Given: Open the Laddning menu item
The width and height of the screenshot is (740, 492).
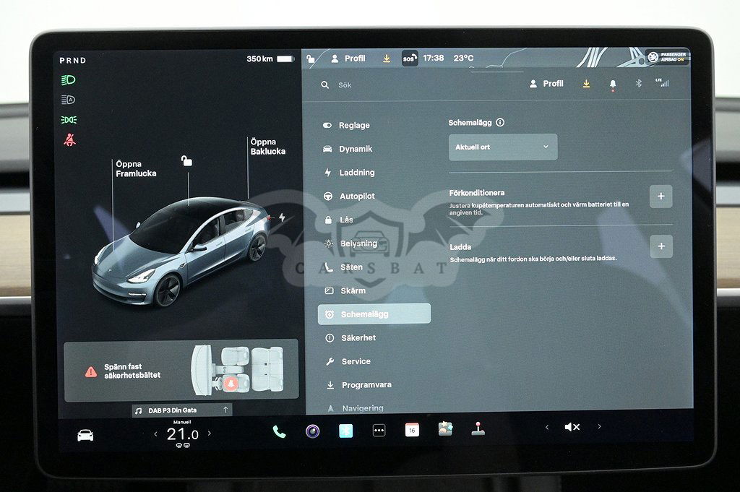Looking at the screenshot, I should (357, 173).
